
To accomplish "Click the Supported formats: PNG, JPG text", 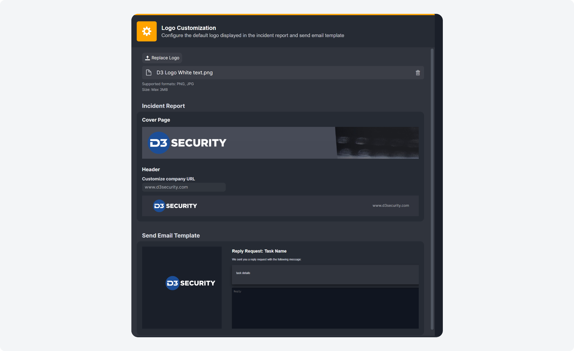I will [x=168, y=84].
